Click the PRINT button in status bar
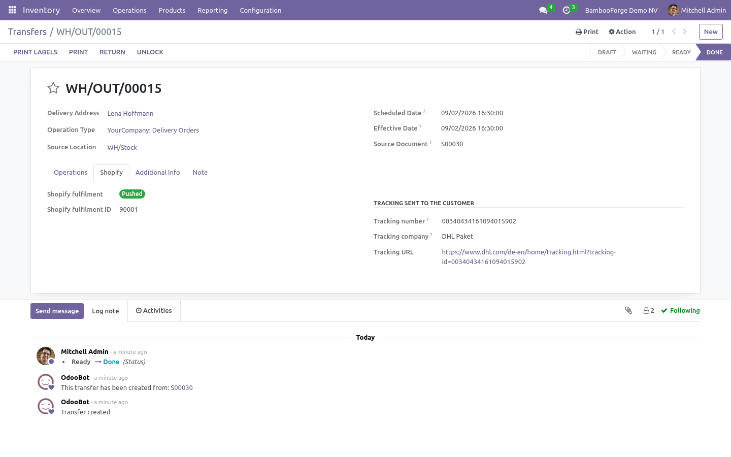 pos(78,52)
